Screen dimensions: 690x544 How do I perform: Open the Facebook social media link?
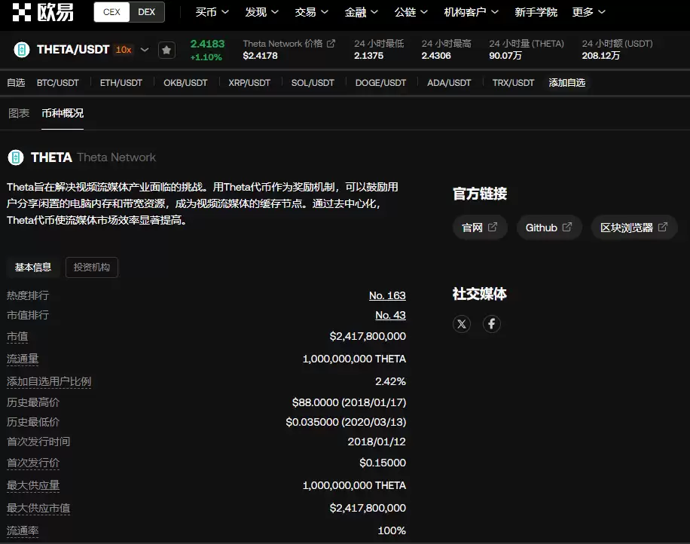pyautogui.click(x=491, y=324)
